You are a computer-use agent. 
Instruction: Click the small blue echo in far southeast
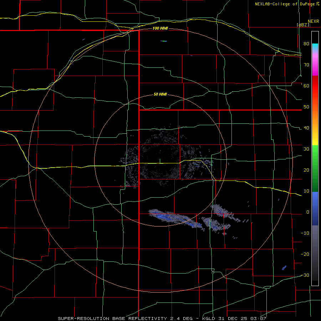pyautogui.click(x=284, y=268)
